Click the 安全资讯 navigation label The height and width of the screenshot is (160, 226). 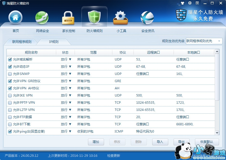(148, 31)
